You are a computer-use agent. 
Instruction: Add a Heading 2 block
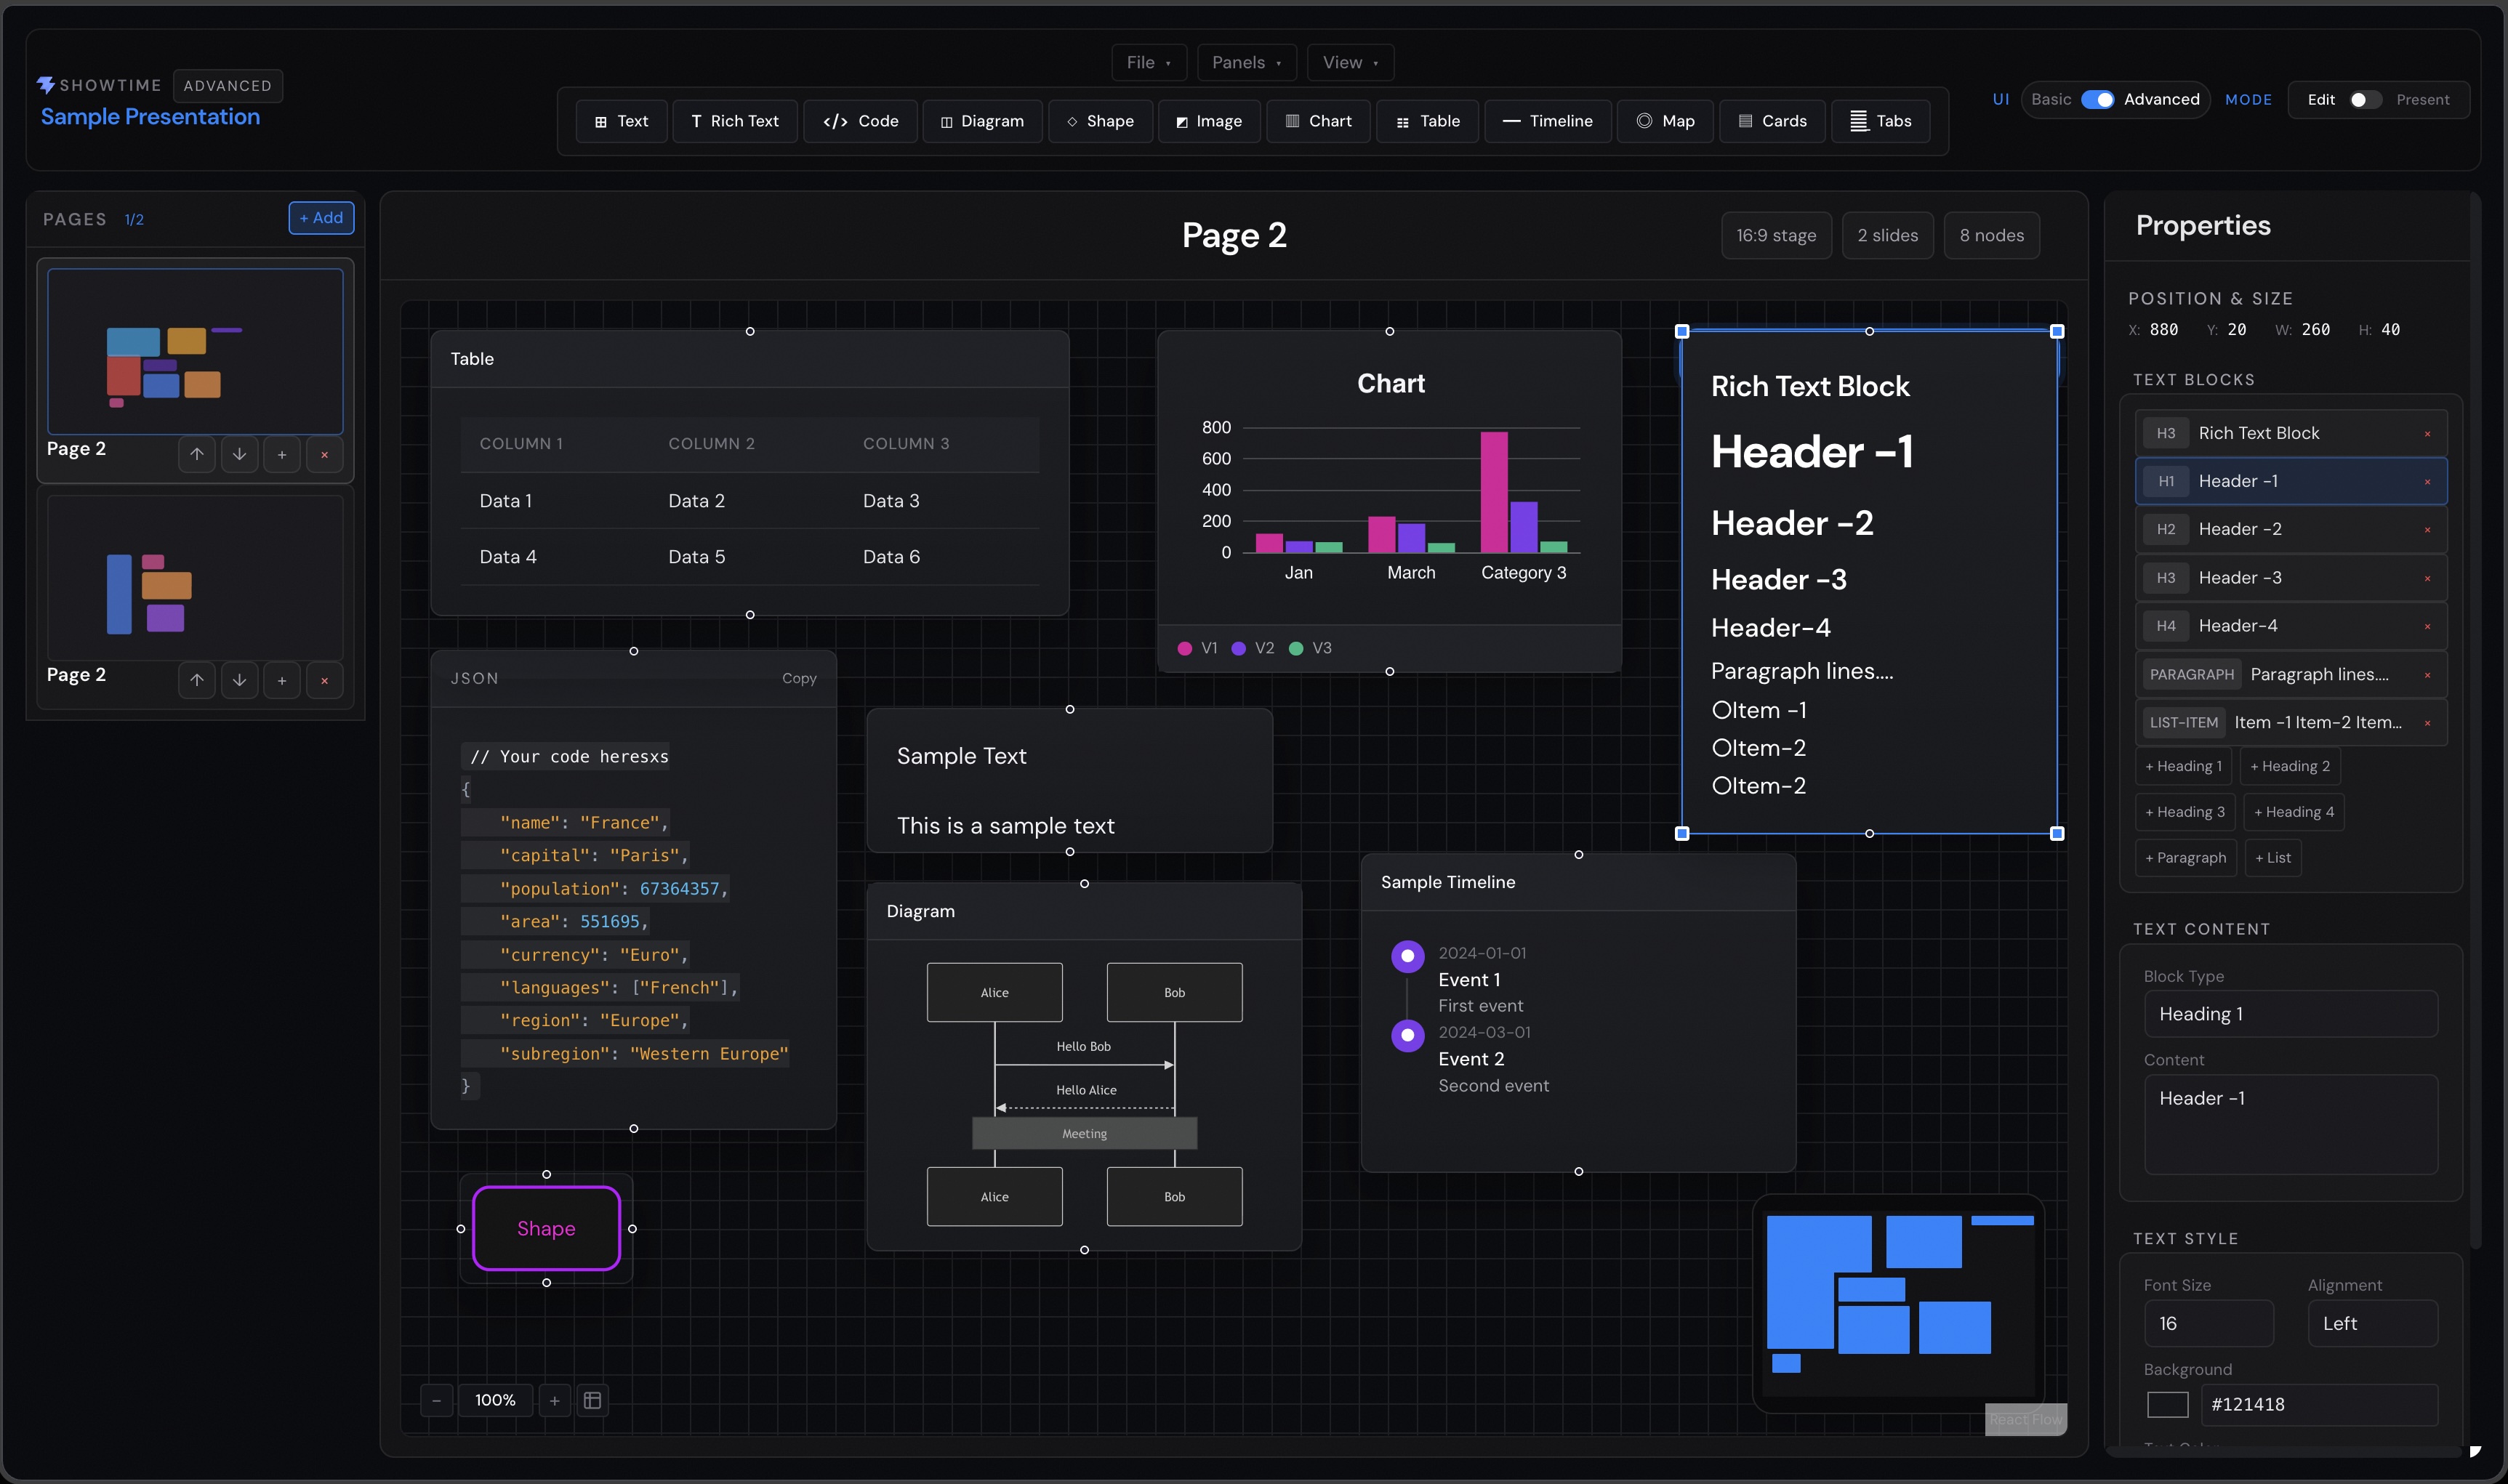(x=2290, y=766)
